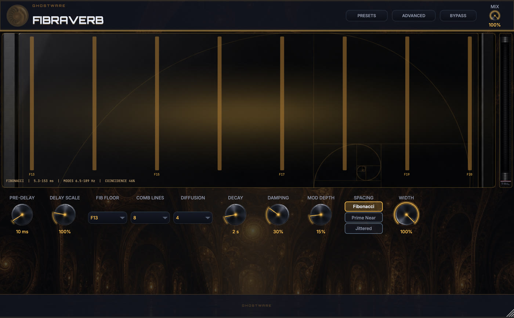Click the COINCIDENCE 46% readout

120,181
